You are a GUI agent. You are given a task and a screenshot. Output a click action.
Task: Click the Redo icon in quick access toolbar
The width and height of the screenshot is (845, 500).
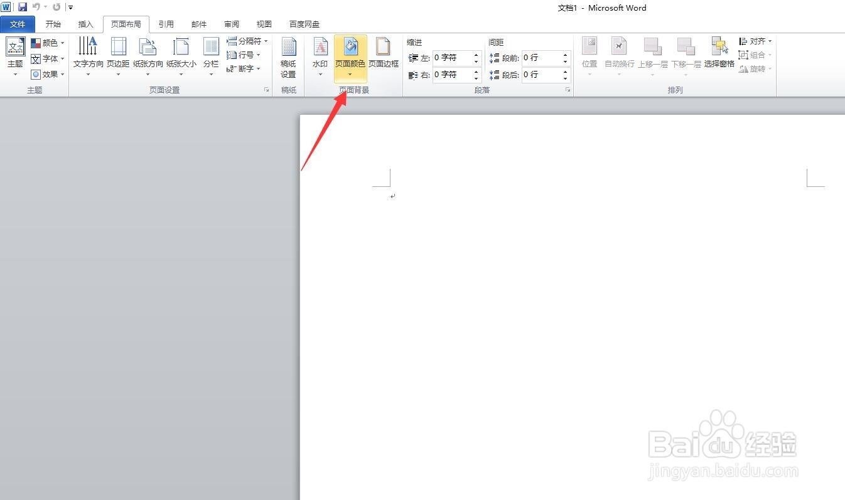tap(57, 7)
